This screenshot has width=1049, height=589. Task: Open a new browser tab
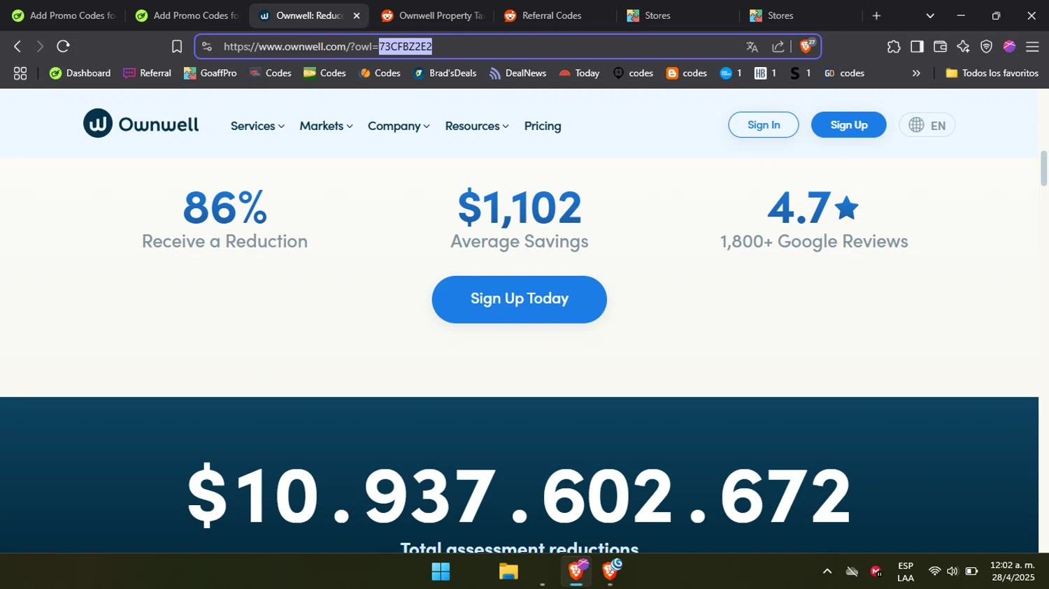tap(876, 15)
